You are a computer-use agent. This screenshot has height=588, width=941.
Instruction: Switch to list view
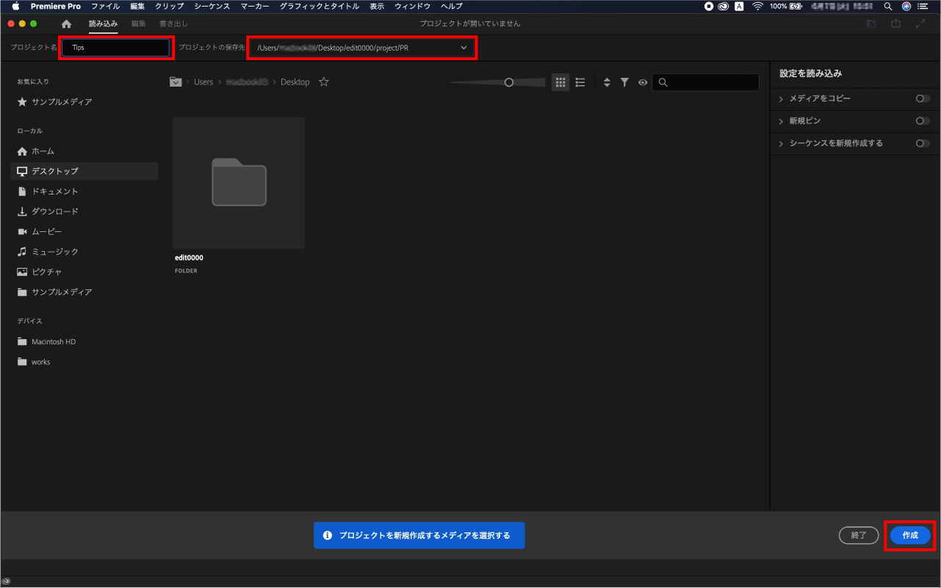[580, 82]
